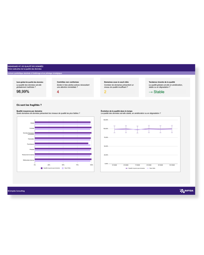The width and height of the screenshot is (204, 255).
Task: Click the line chart 'Qualité moyenne par domaine' legend label
Action: pos(136,168)
